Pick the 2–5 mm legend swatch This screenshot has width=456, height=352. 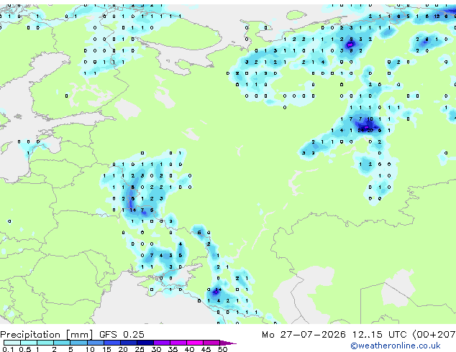click(62, 343)
